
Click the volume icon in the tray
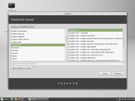click(x=125, y=99)
